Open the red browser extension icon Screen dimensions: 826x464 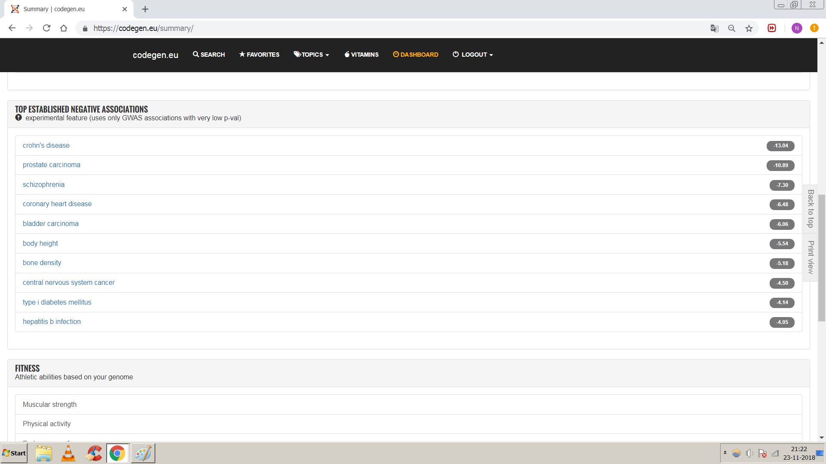pos(772,28)
